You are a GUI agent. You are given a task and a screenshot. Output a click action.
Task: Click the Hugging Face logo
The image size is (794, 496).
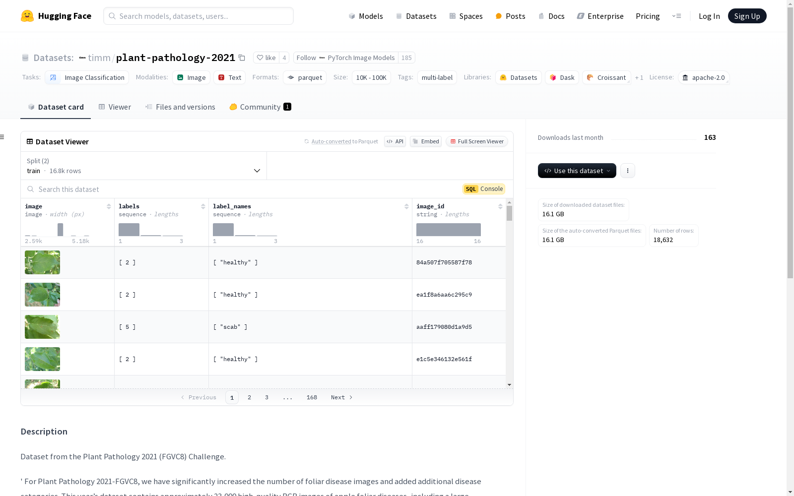(56, 16)
